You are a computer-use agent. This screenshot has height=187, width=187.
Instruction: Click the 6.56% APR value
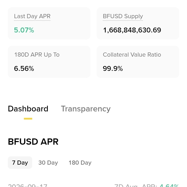[x=24, y=69]
